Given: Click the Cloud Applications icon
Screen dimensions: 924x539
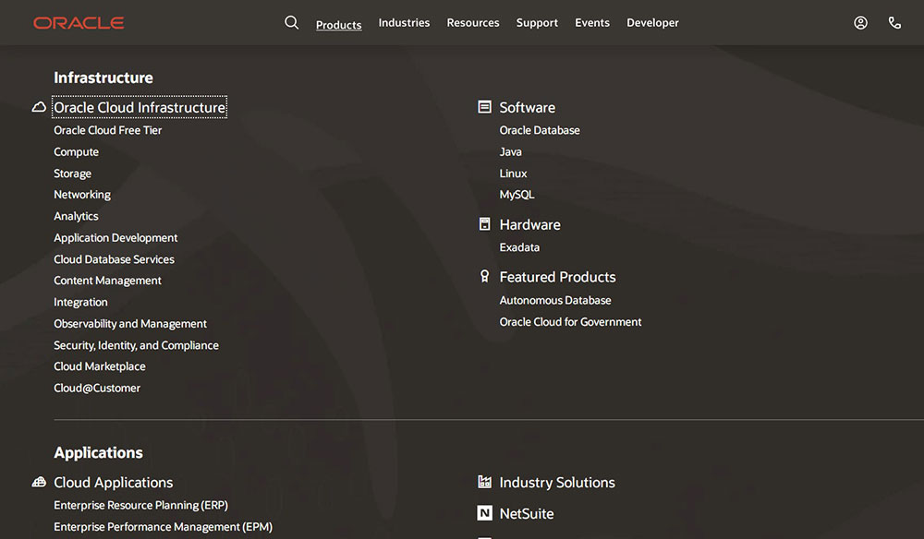Looking at the screenshot, I should pos(39,483).
